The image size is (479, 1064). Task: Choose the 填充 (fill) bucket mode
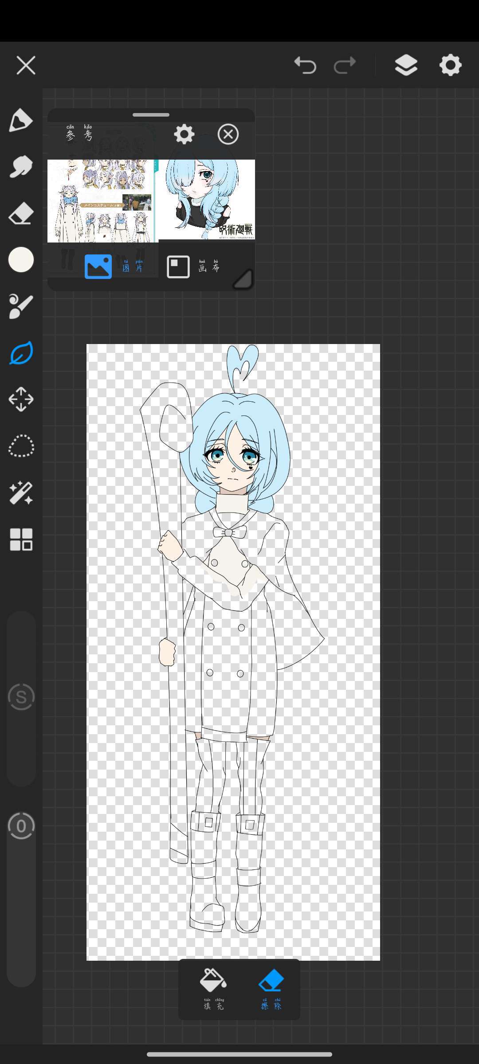click(213, 989)
